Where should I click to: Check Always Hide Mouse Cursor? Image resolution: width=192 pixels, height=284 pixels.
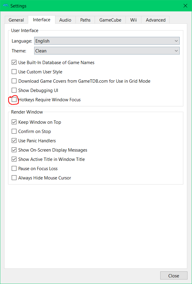(x=14, y=178)
